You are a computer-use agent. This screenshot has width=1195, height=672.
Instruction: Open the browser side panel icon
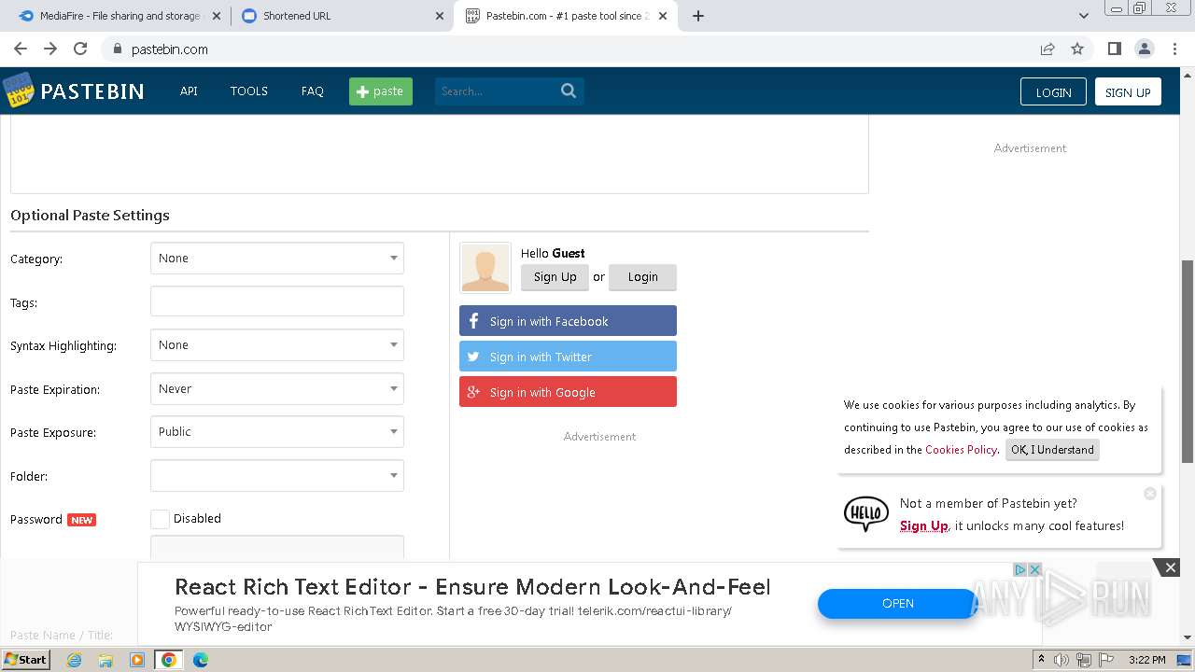point(1114,49)
